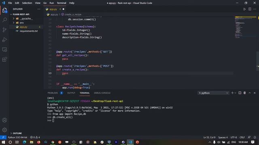259x145 pixels.
Task: Open errors and warnings status indicator
Action: coord(35,137)
